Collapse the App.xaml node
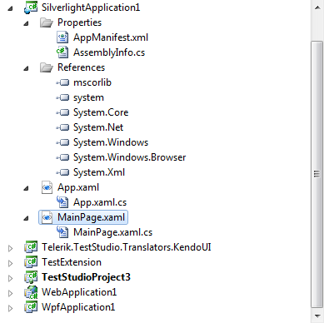This screenshot has height=323, width=324. click(x=27, y=188)
